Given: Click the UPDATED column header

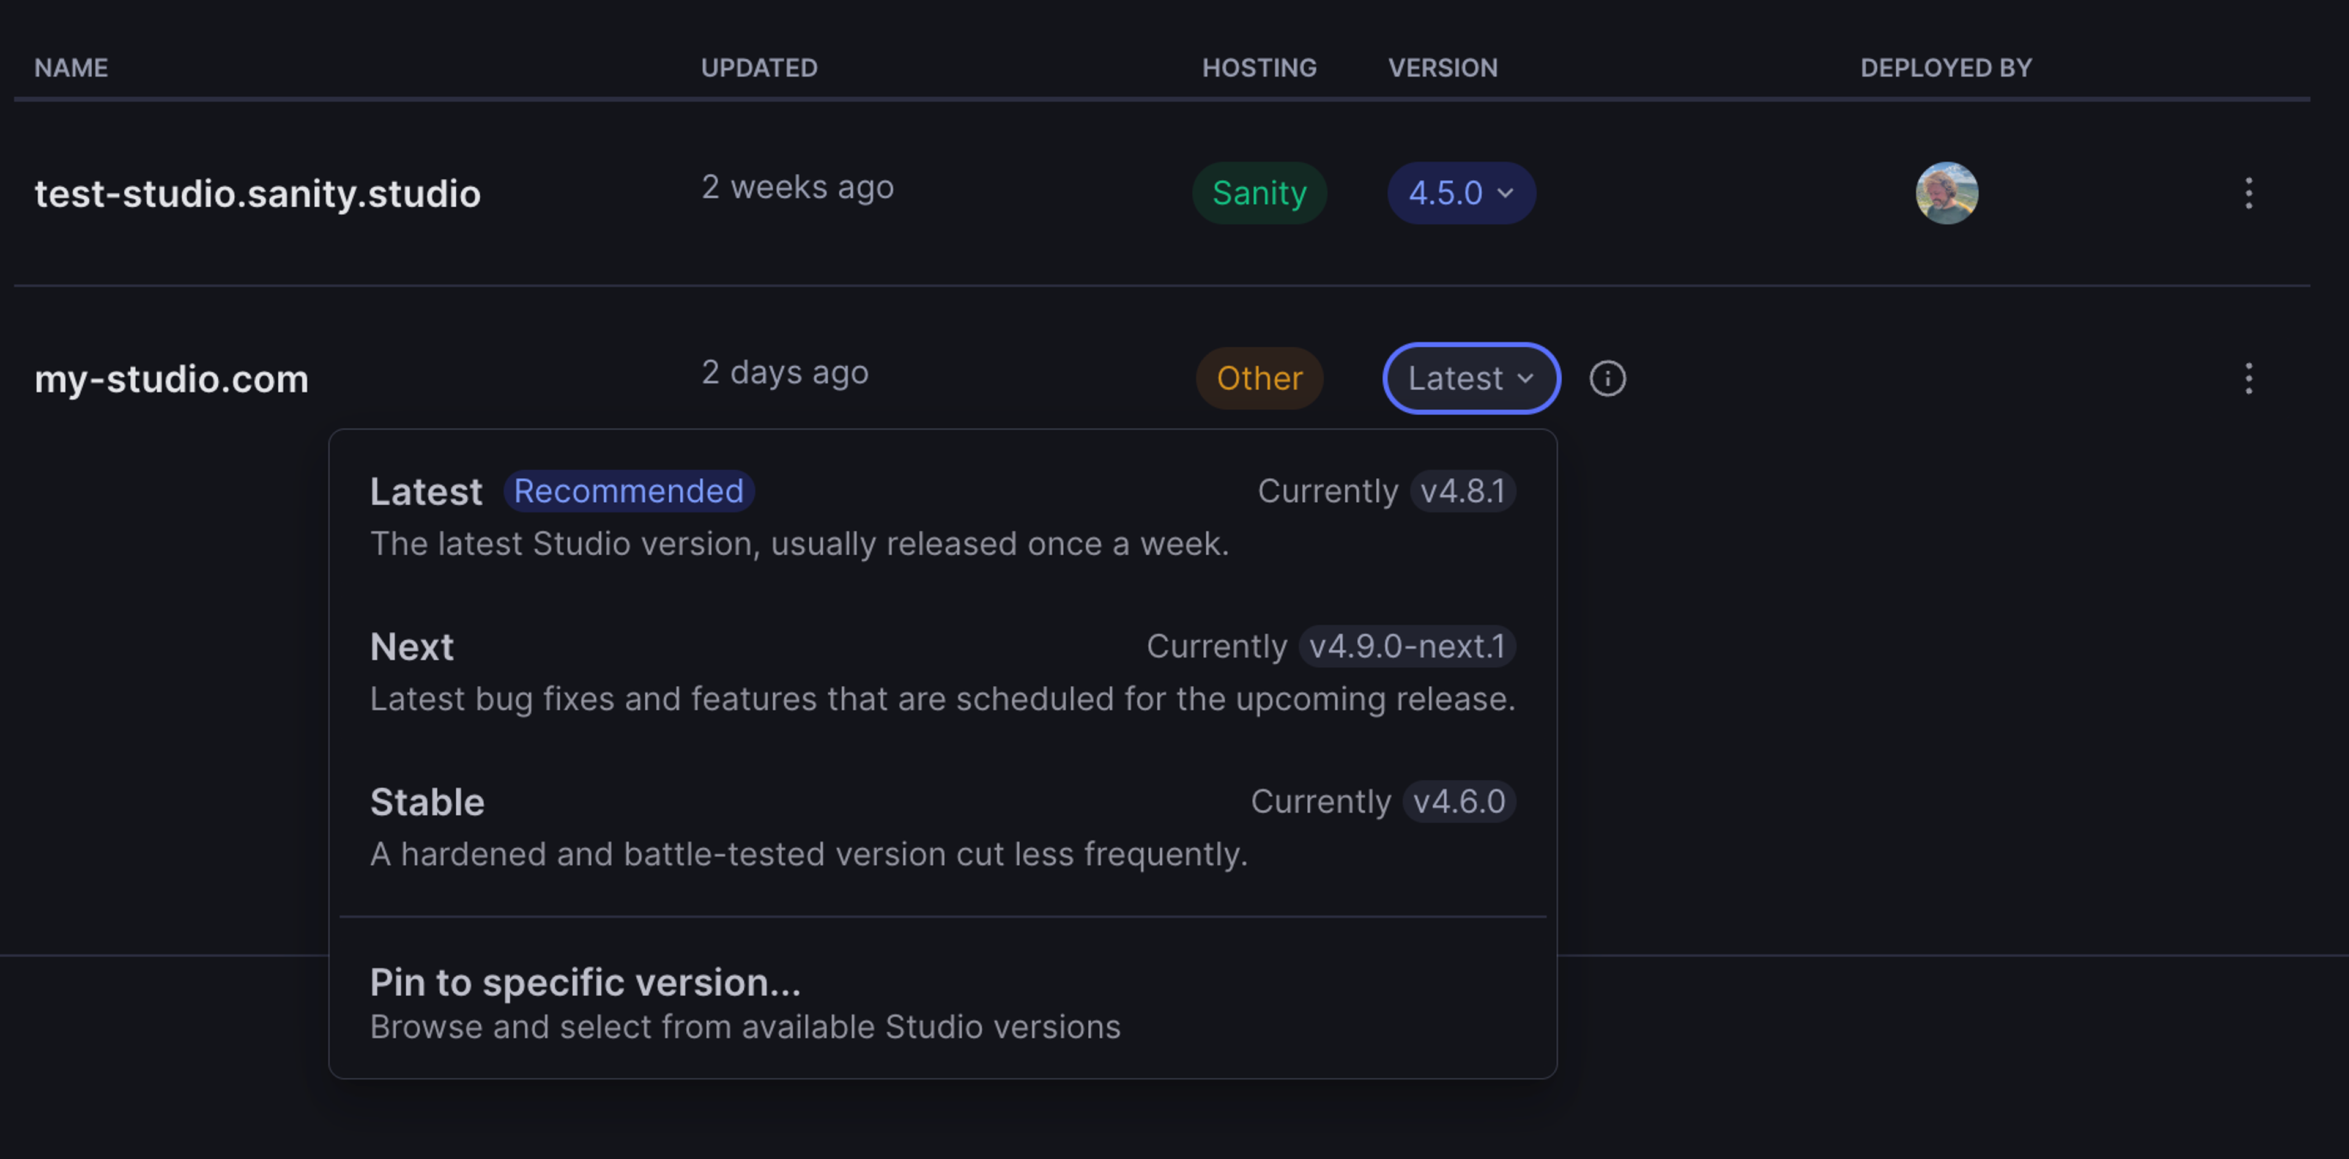Looking at the screenshot, I should click(x=759, y=67).
